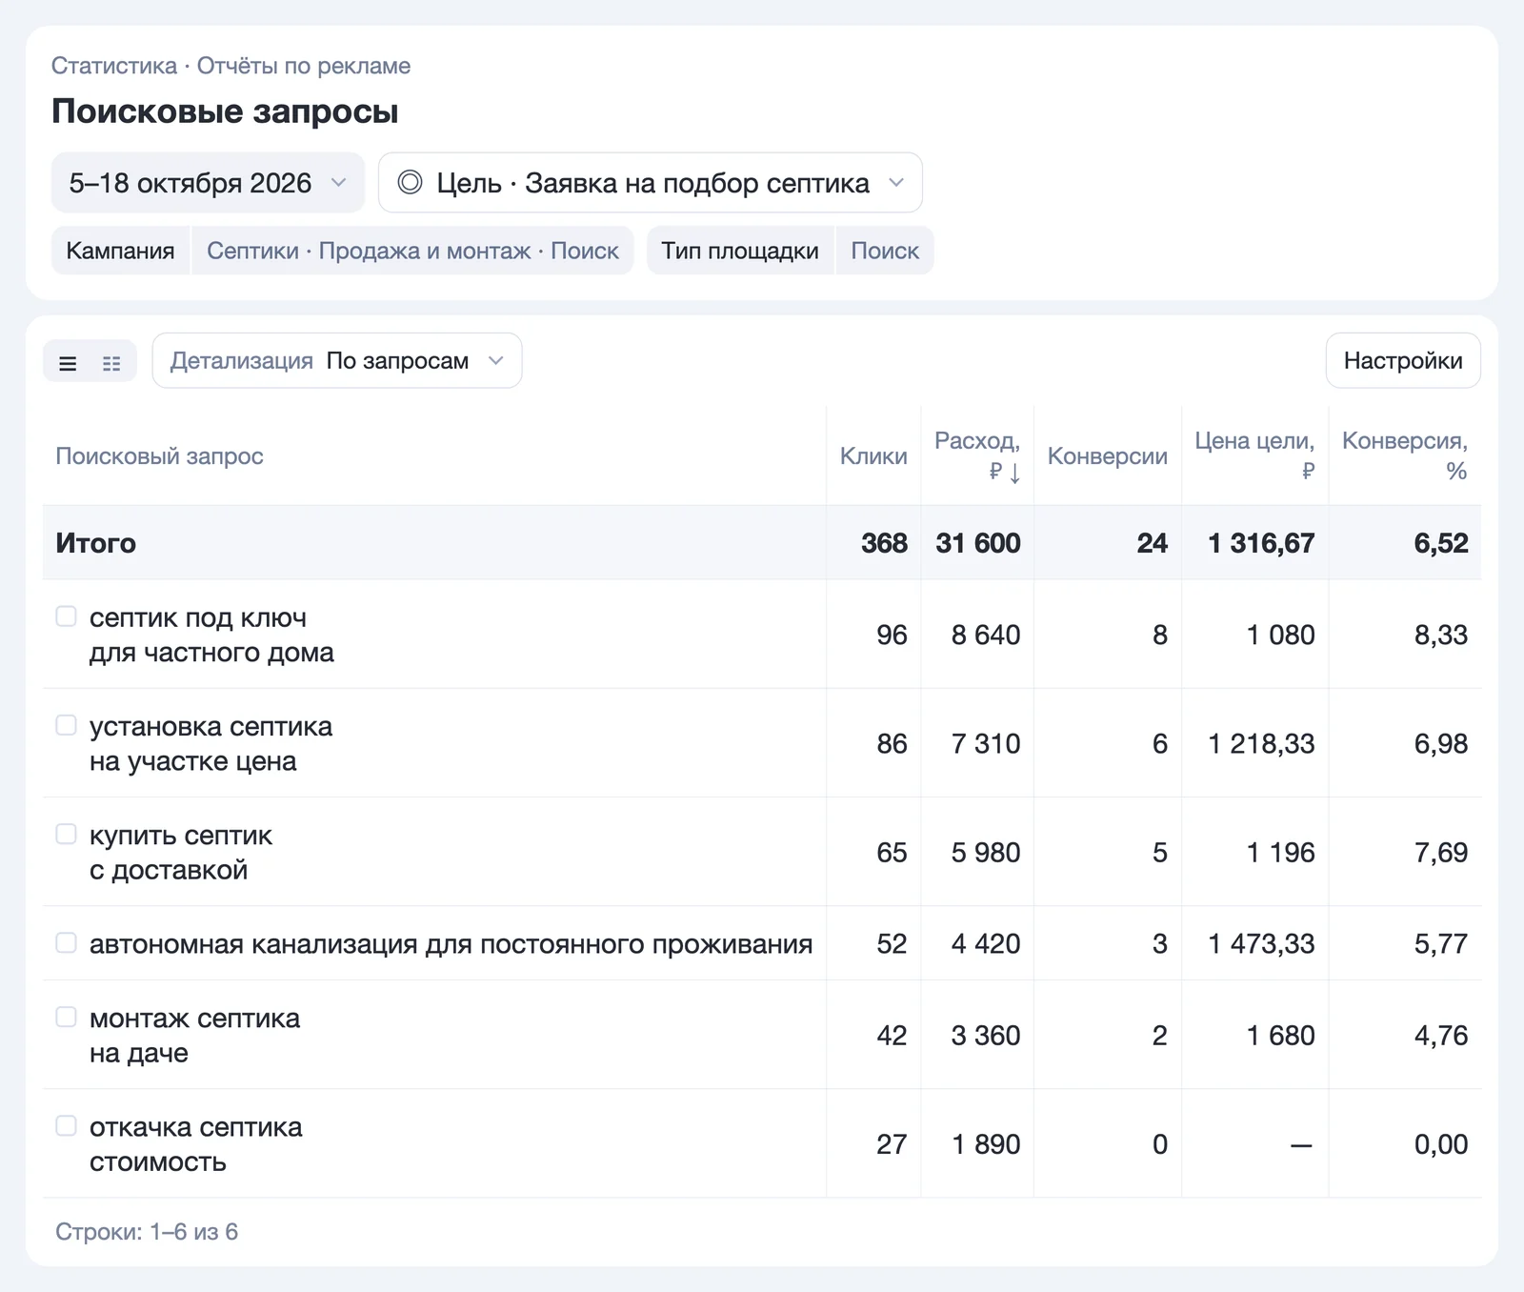Click the clicks cell 52
Image resolution: width=1524 pixels, height=1292 pixels.
pos(892,943)
